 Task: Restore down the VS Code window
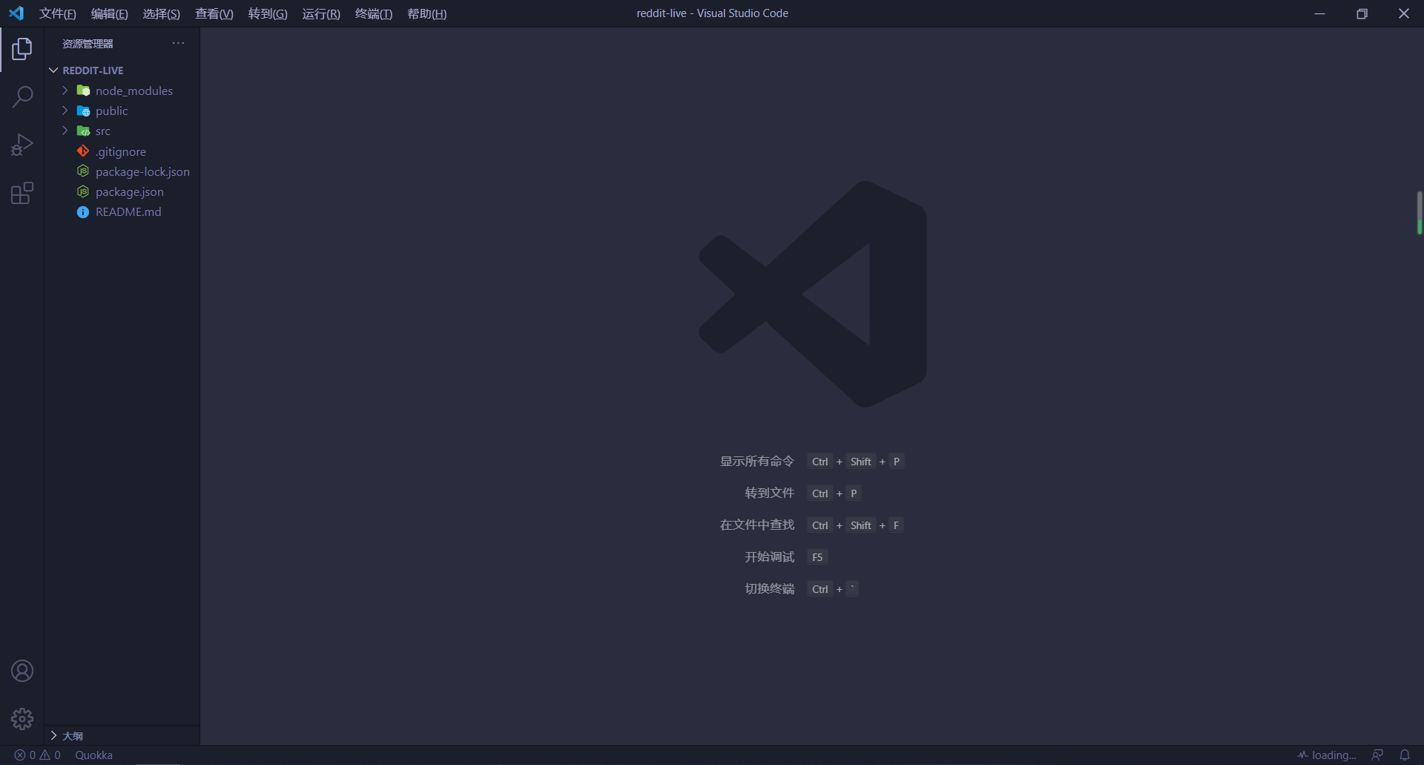tap(1362, 13)
